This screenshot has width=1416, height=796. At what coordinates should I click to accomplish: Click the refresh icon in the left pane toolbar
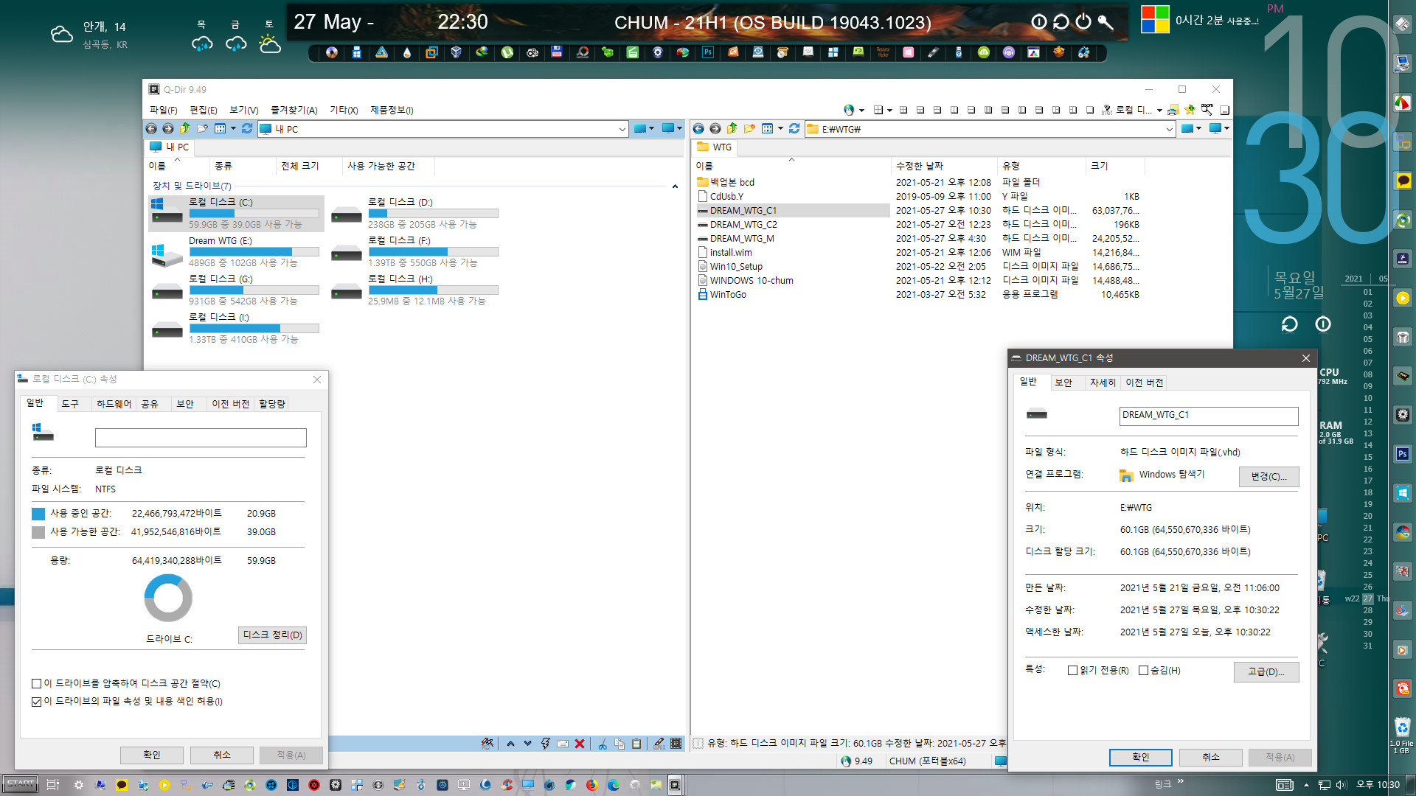pyautogui.click(x=247, y=129)
